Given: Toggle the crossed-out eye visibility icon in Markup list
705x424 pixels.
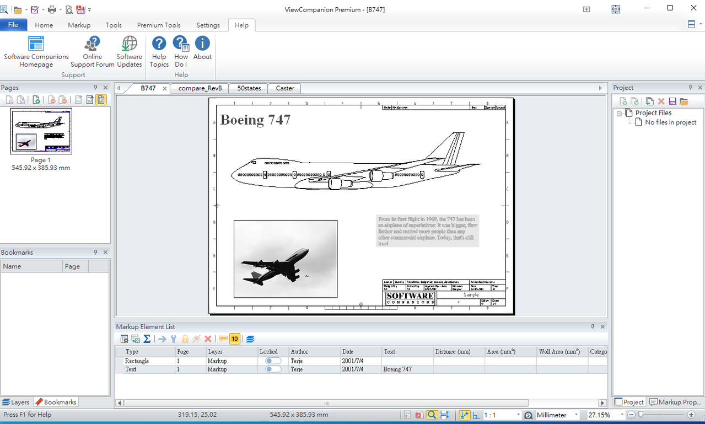Looking at the screenshot, I should click(196, 339).
